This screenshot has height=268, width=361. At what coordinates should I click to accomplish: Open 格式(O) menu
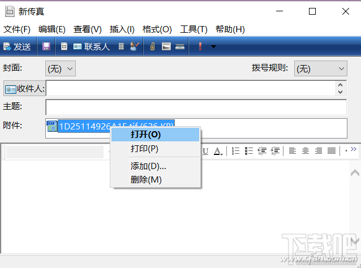coord(157,29)
